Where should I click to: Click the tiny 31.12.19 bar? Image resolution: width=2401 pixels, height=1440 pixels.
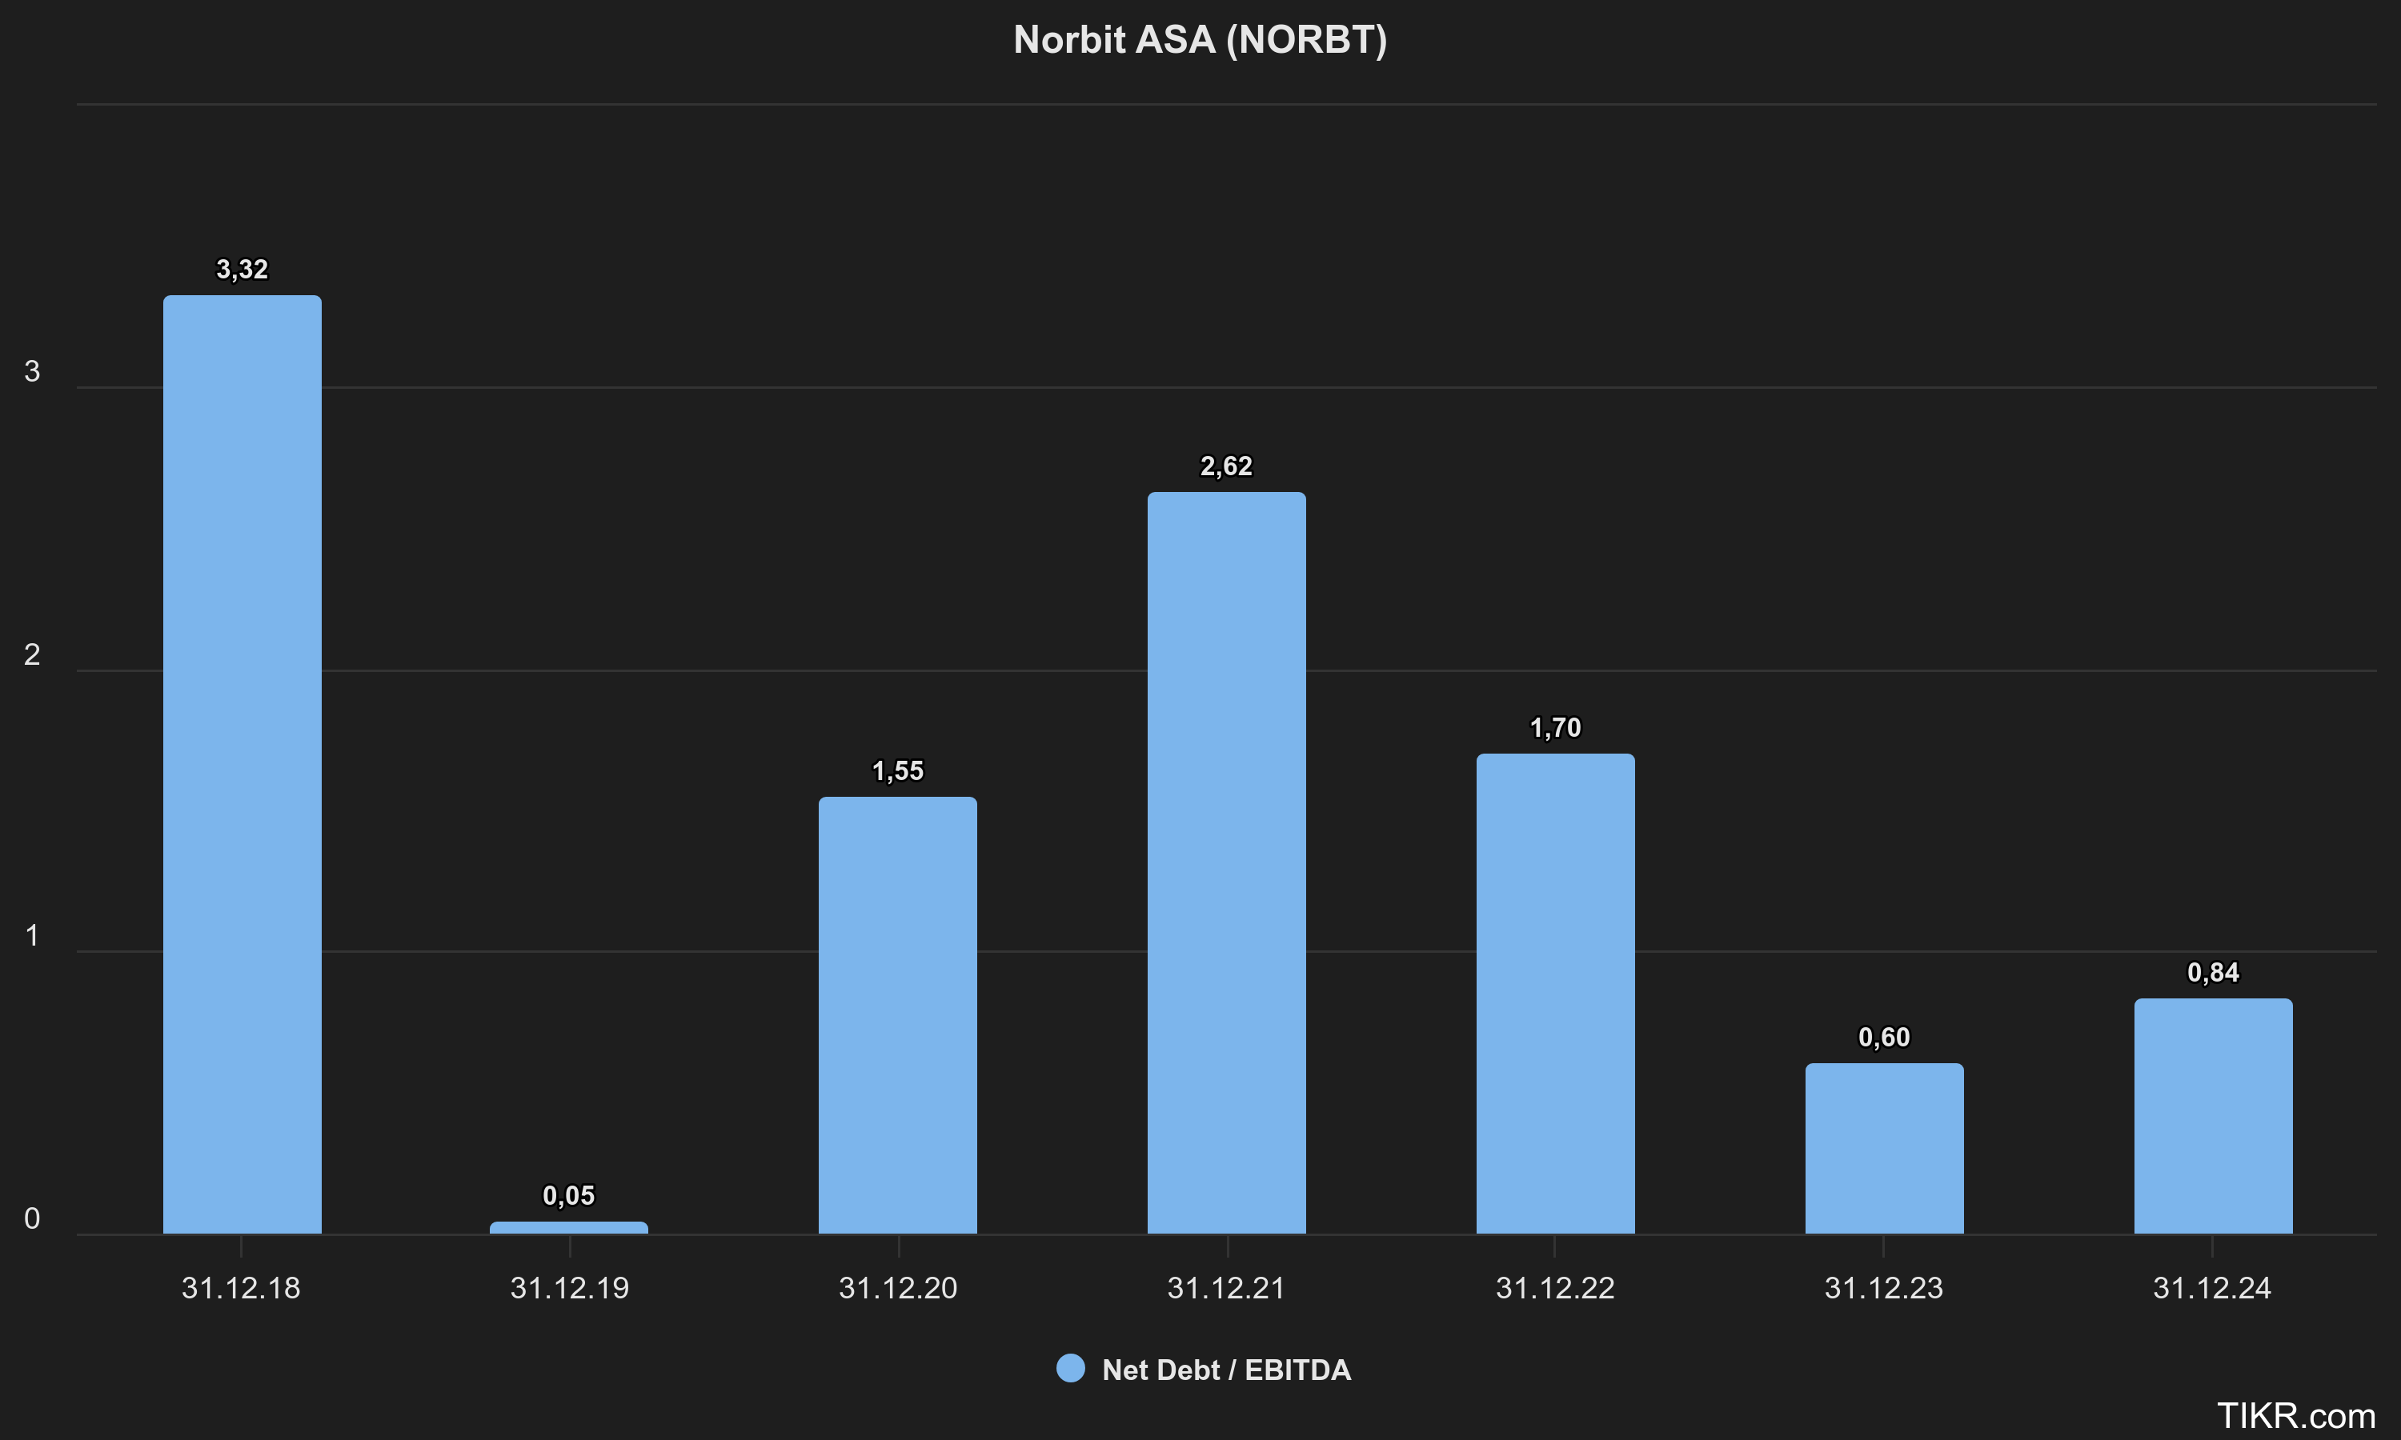point(569,1227)
